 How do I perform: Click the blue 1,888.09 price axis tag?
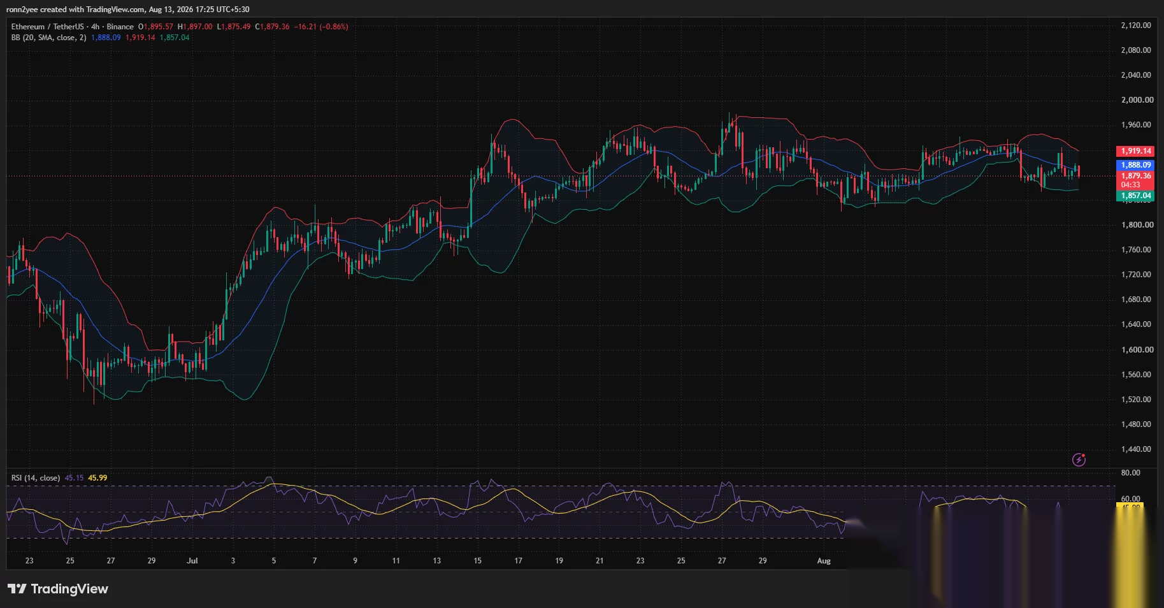coord(1135,165)
